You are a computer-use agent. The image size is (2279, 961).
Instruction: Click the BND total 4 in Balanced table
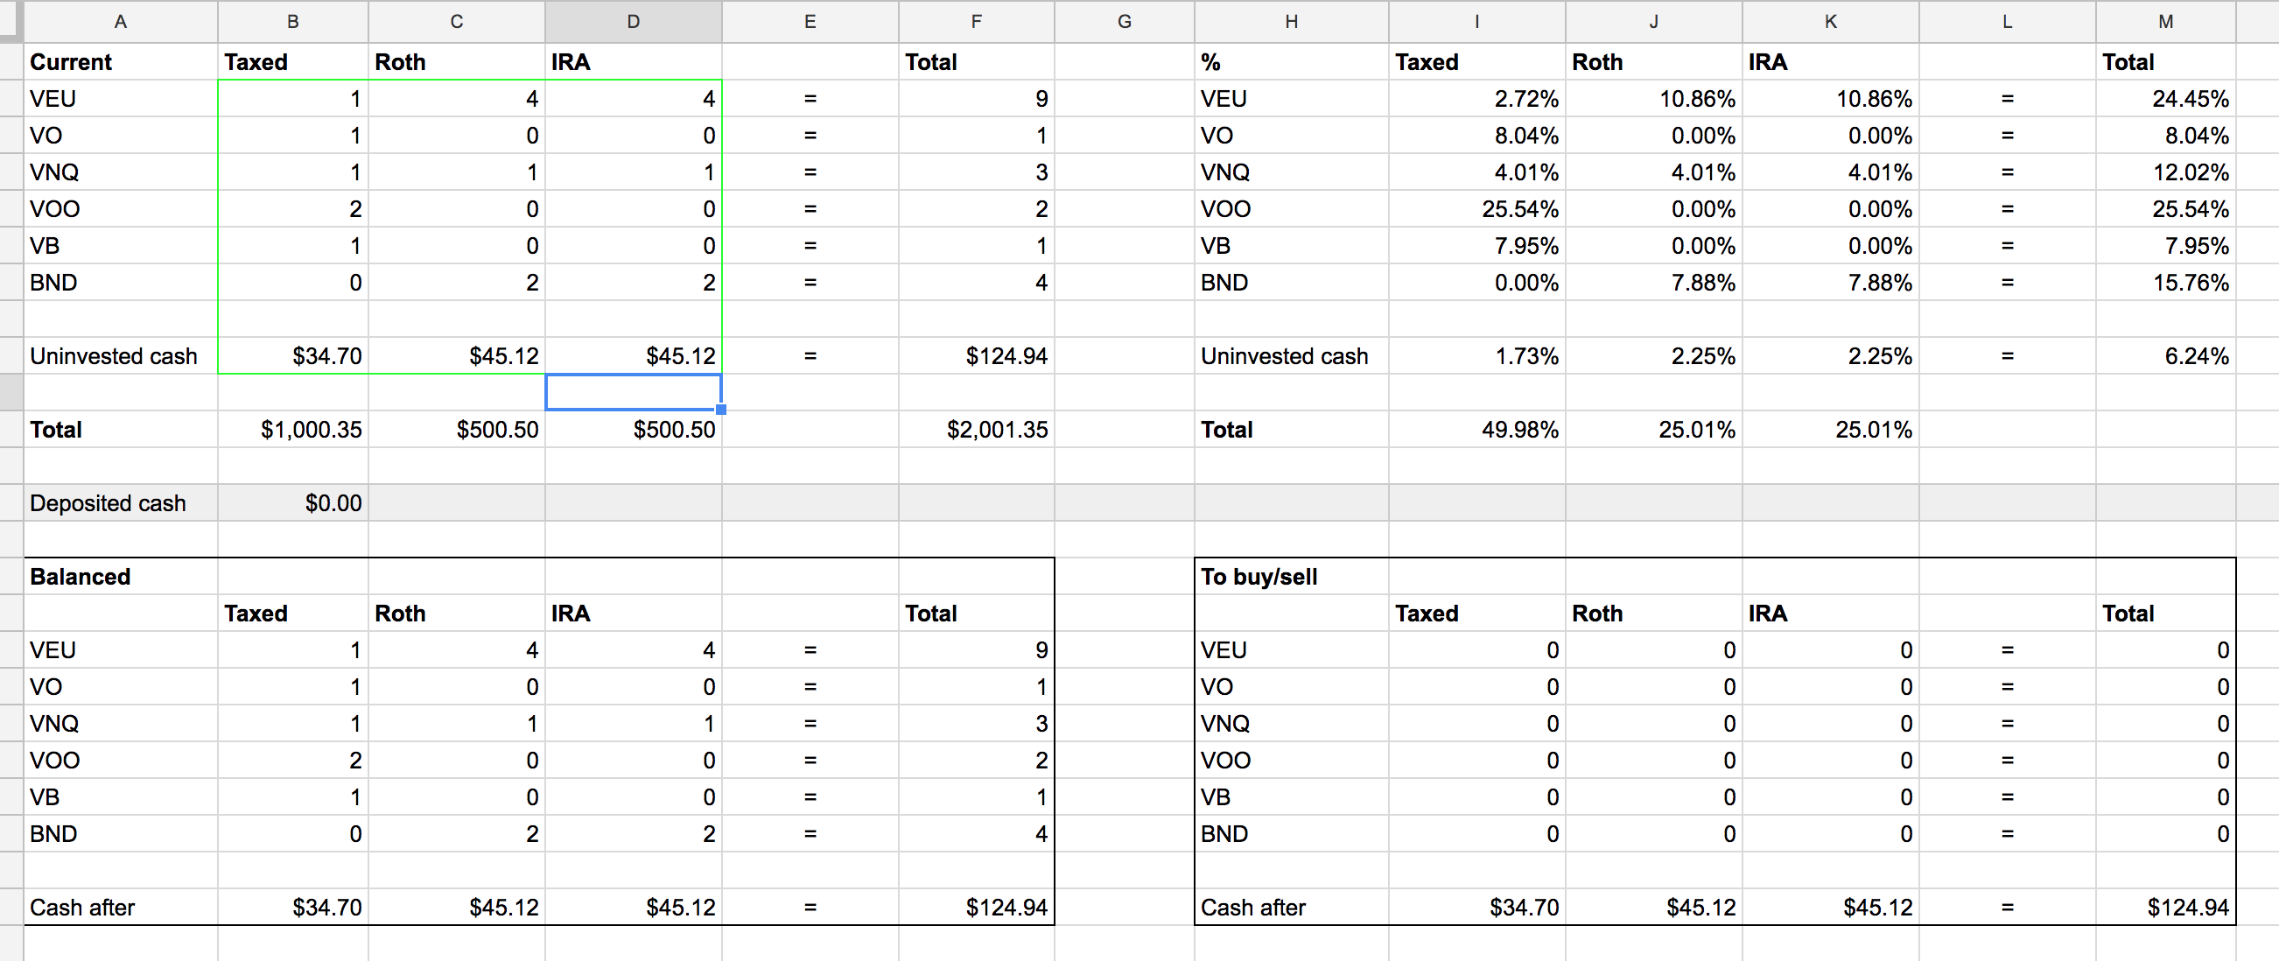pyautogui.click(x=977, y=833)
